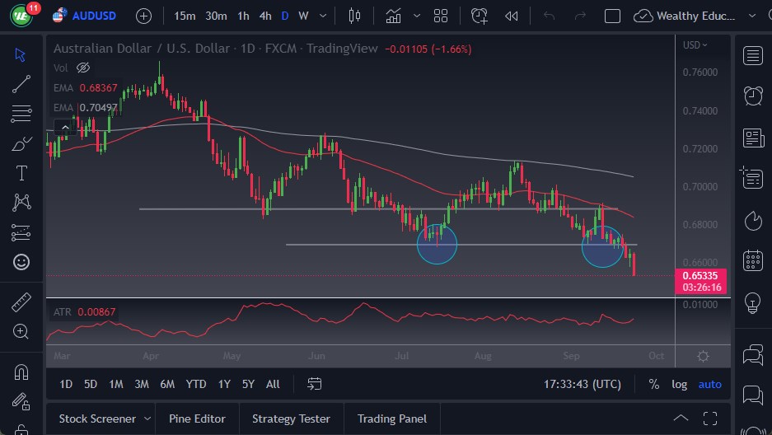Image resolution: width=772 pixels, height=435 pixels.
Task: Open the watchlist panel icon
Action: 752,55
